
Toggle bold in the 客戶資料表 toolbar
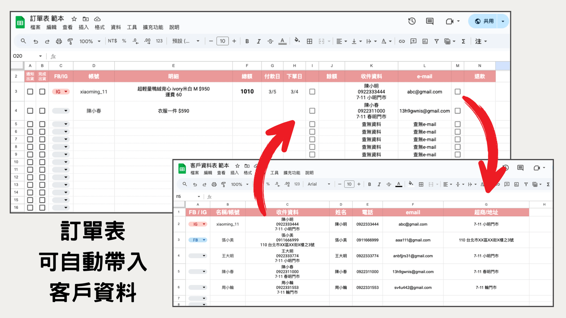(369, 184)
